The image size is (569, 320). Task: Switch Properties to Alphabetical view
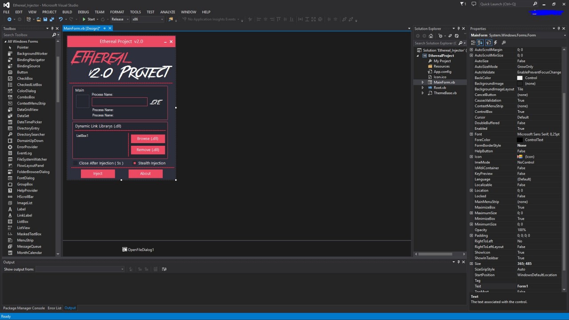pos(480,43)
